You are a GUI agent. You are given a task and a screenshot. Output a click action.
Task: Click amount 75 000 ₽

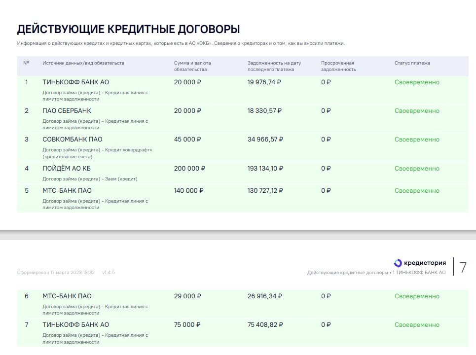(x=187, y=324)
